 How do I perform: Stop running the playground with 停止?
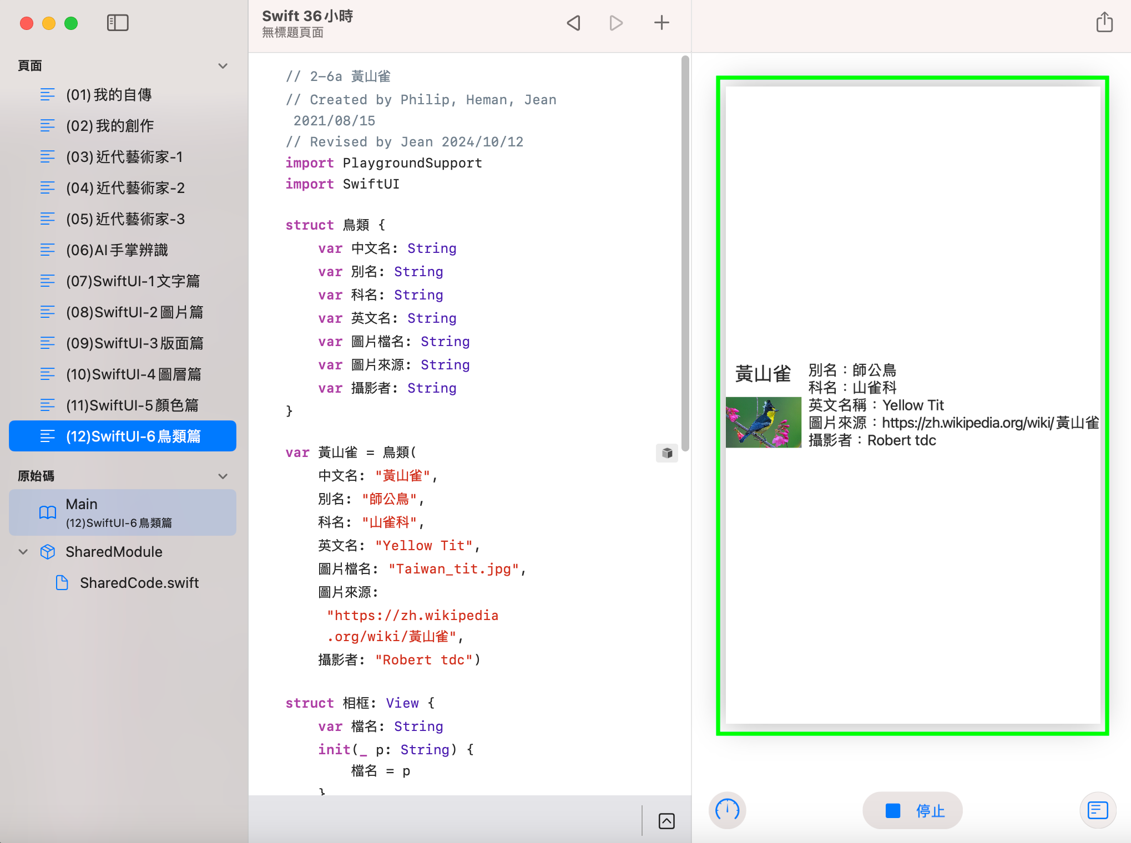(x=912, y=810)
